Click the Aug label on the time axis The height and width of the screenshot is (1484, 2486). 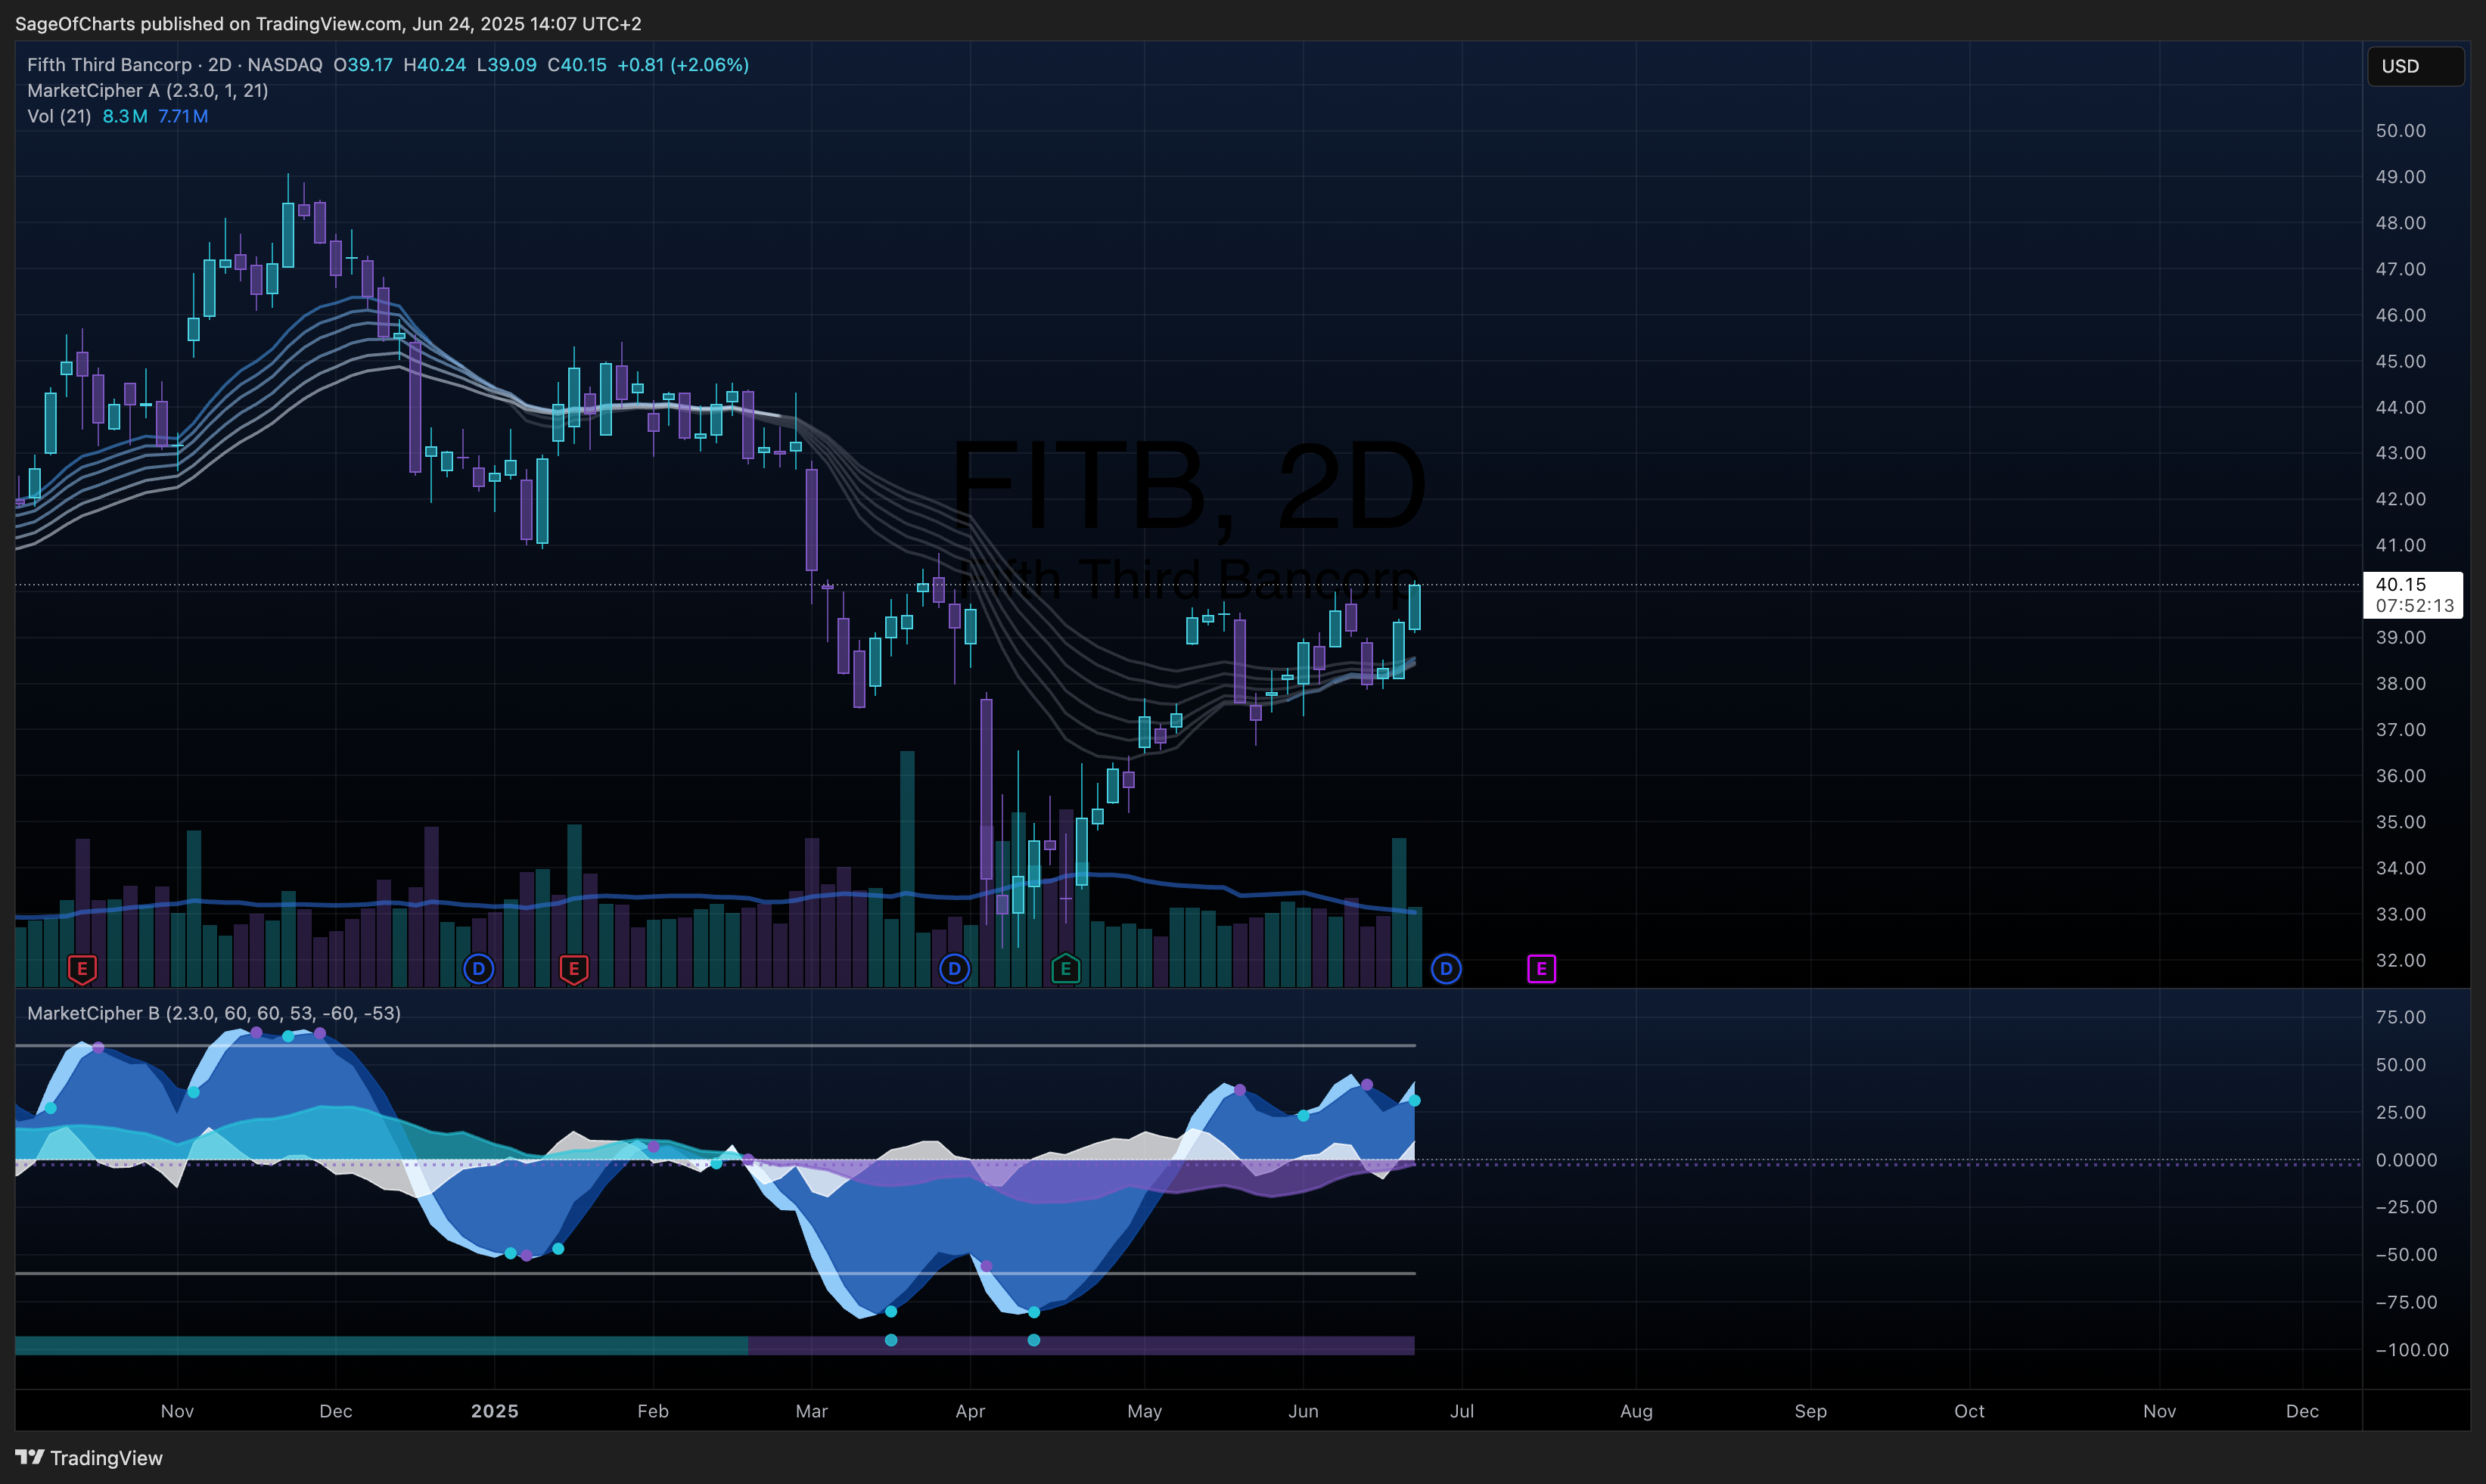point(1636,1411)
